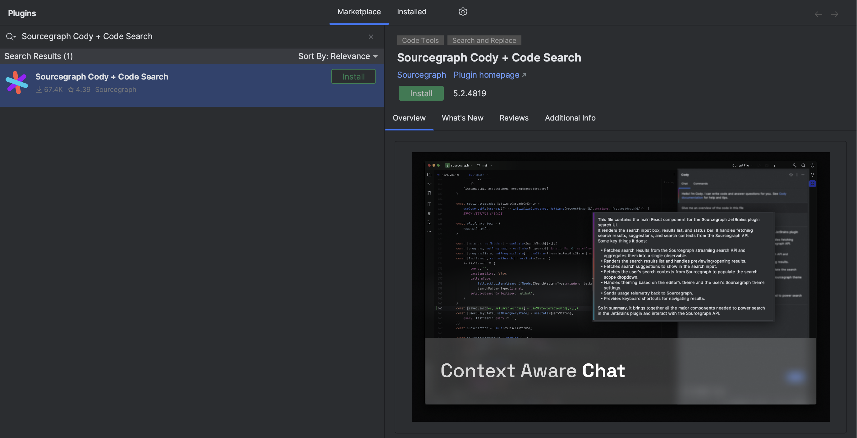Click the 4.39 star rating
This screenshot has width=857, height=438.
(x=79, y=90)
